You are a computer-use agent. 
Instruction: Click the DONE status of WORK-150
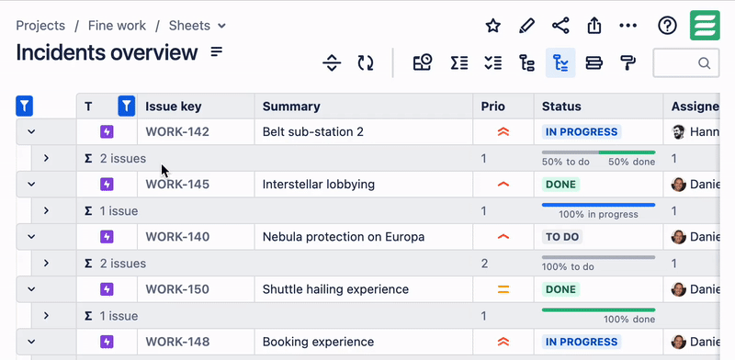[560, 289]
